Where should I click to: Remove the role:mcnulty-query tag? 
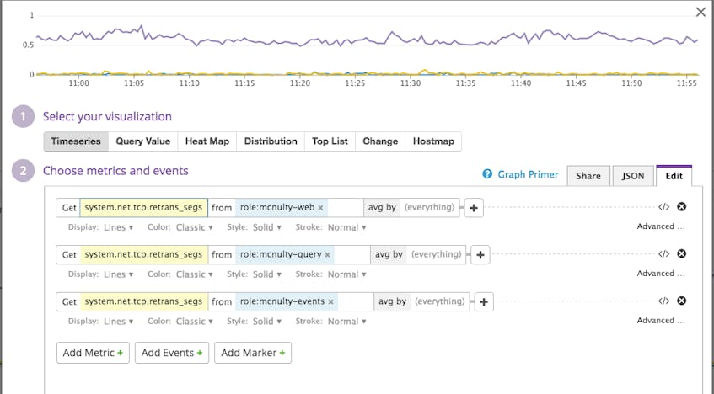tap(327, 255)
